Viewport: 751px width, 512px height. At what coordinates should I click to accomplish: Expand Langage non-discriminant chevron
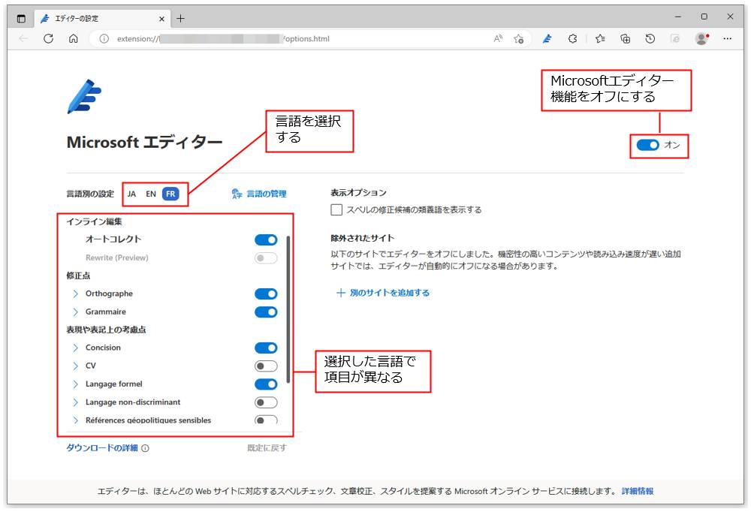click(75, 402)
